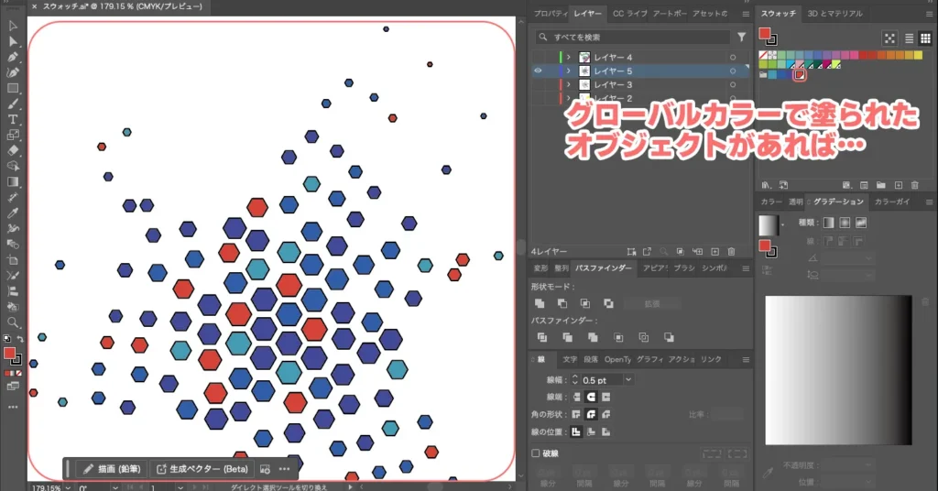Click the Divide pathfinder icon
Screen dimensions: 938x491
(542, 337)
